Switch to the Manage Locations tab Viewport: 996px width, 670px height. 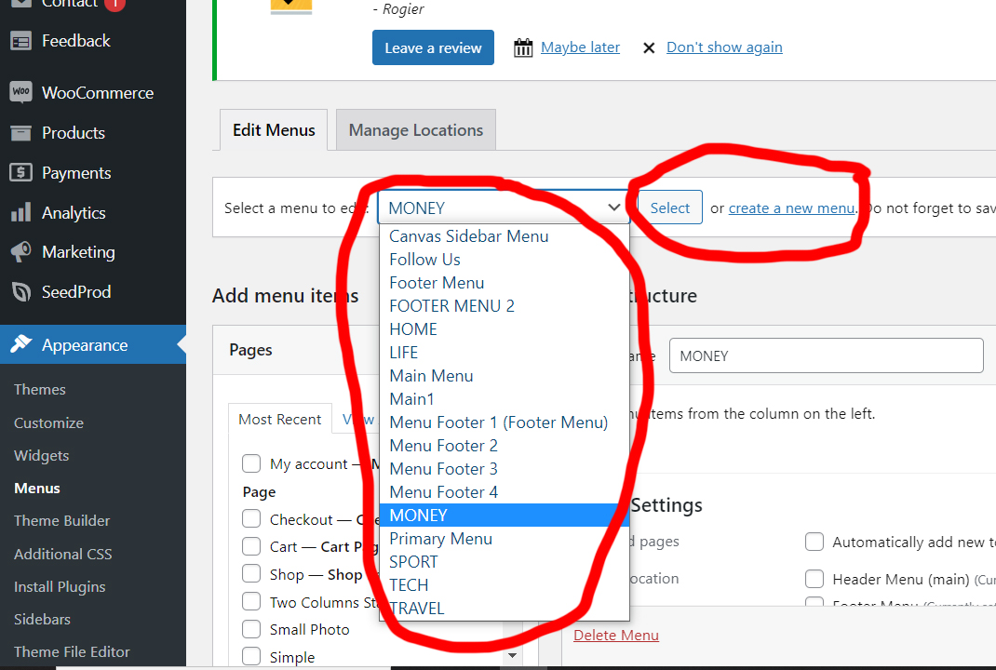point(416,129)
